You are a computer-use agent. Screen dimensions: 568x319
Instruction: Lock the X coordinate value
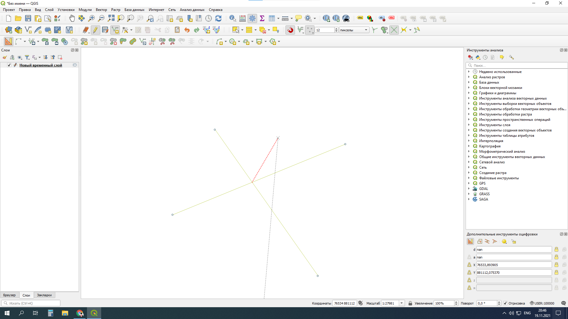556,265
